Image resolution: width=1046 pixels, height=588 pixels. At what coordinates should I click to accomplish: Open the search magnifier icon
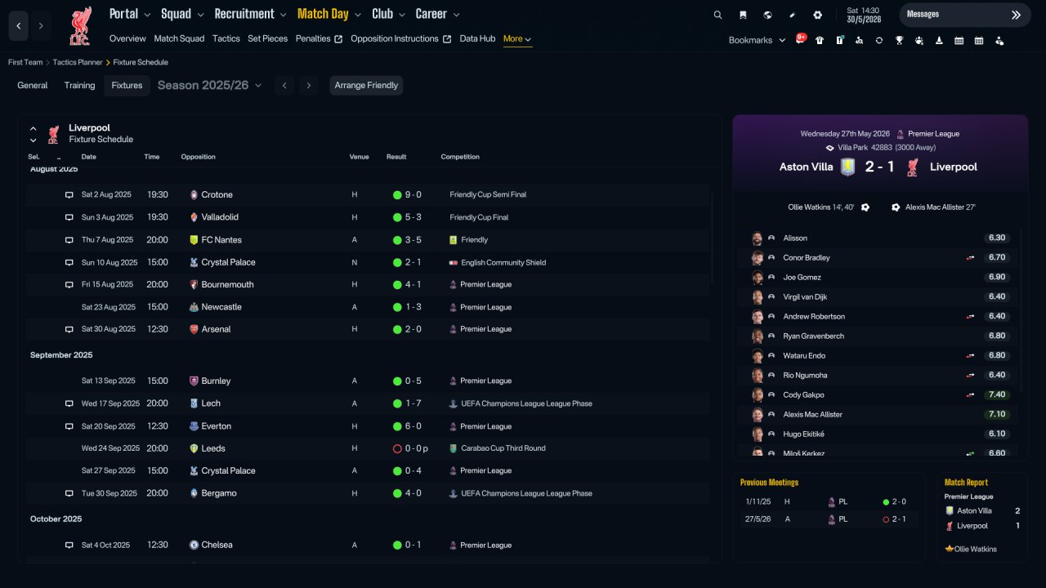click(x=717, y=15)
